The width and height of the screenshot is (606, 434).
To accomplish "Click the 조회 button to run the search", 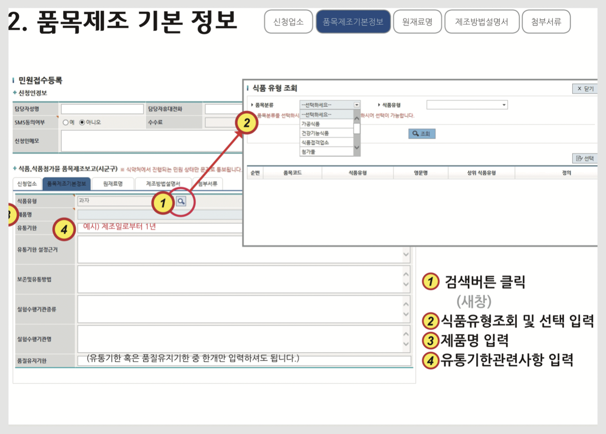I will point(422,133).
